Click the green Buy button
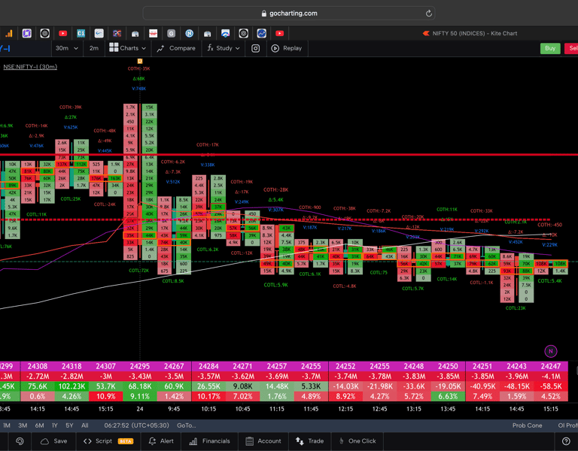The height and width of the screenshot is (451, 578). (x=550, y=48)
